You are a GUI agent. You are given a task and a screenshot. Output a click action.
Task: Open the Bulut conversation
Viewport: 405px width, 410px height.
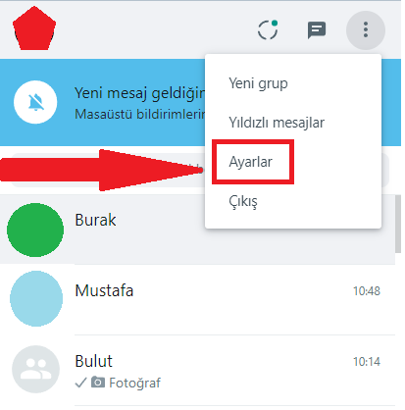197,371
